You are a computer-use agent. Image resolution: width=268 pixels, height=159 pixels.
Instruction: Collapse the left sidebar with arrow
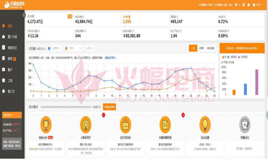24,15
